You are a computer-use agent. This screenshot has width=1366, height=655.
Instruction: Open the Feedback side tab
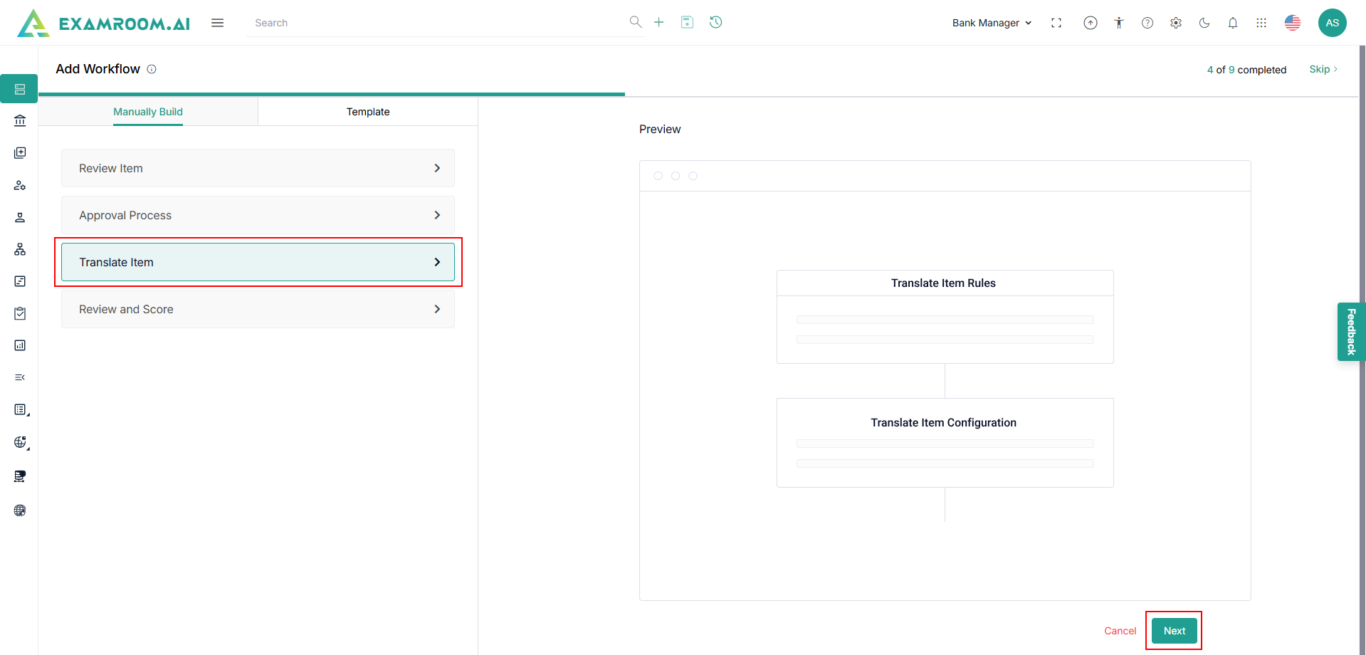pyautogui.click(x=1351, y=332)
